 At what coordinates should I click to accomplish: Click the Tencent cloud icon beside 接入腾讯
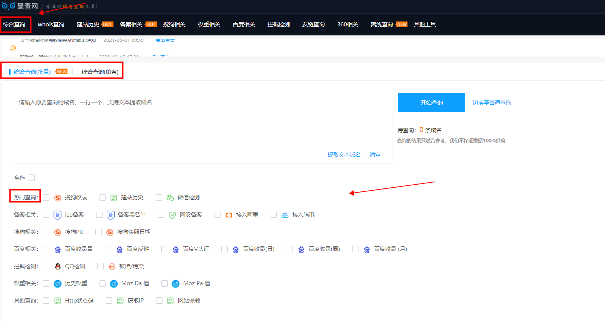click(x=285, y=215)
